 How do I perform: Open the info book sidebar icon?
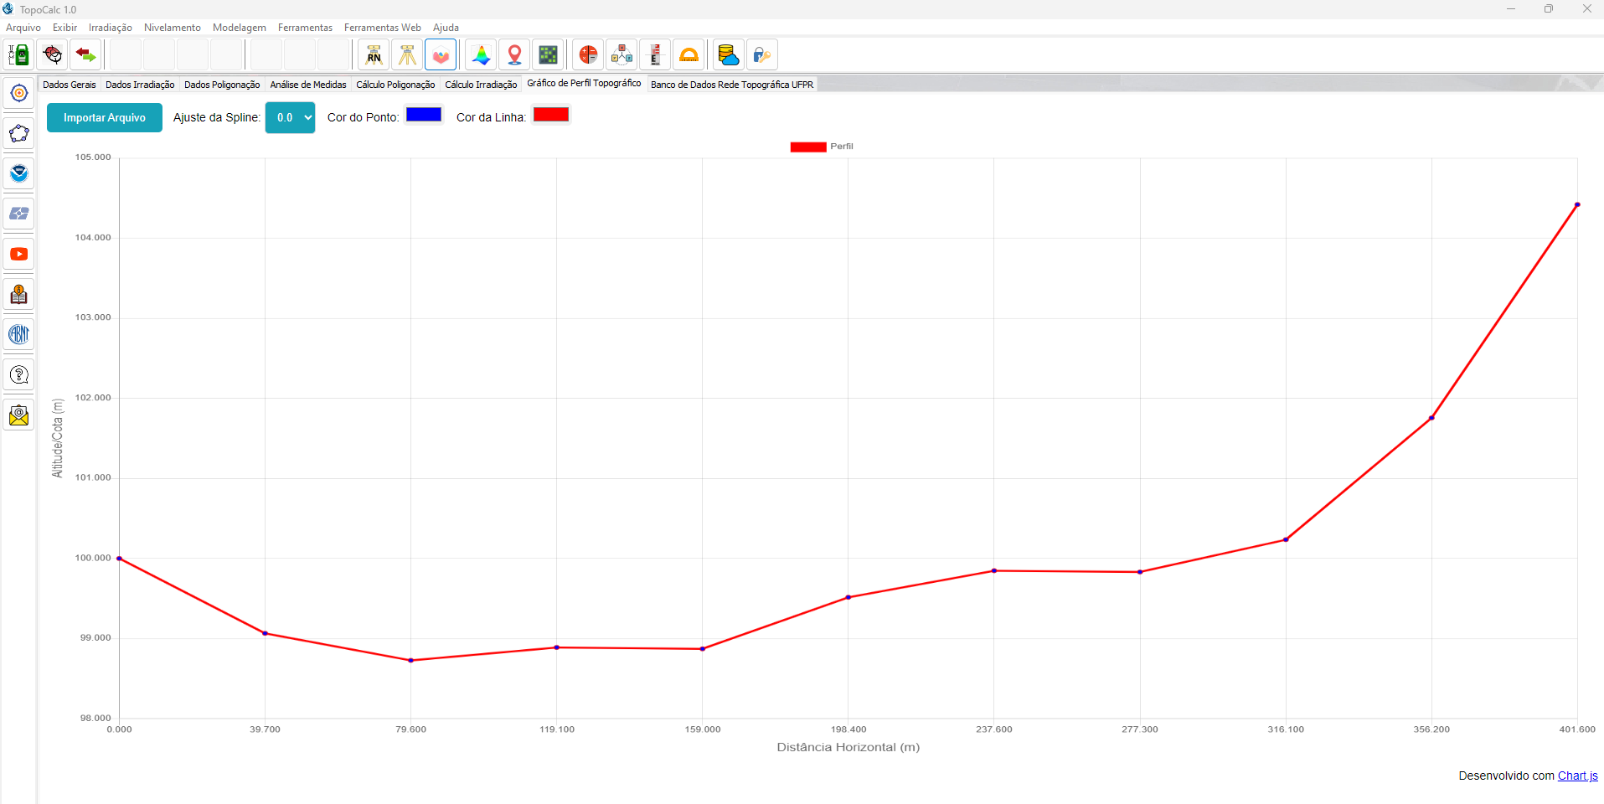point(18,294)
